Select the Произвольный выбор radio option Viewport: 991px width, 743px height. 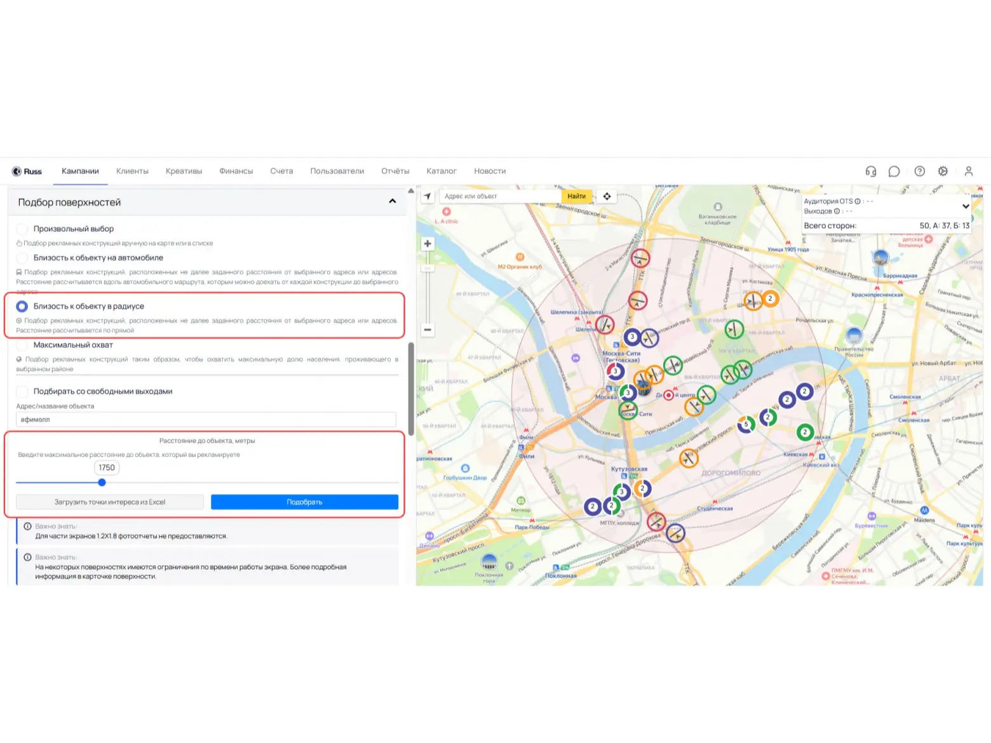pyautogui.click(x=22, y=229)
